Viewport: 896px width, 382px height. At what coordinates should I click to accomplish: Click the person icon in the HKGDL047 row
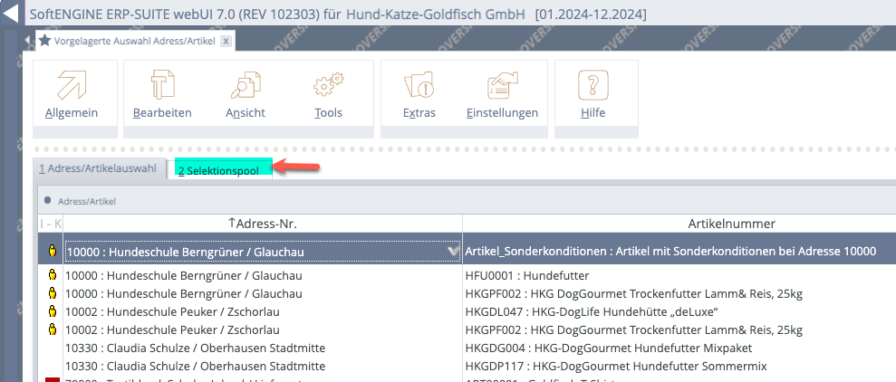pos(53,311)
